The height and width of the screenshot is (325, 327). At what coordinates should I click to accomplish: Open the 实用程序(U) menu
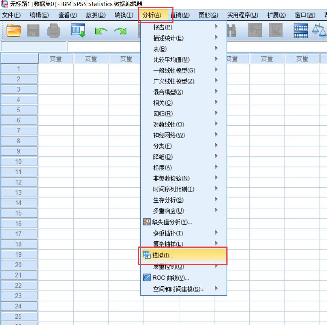tap(243, 15)
